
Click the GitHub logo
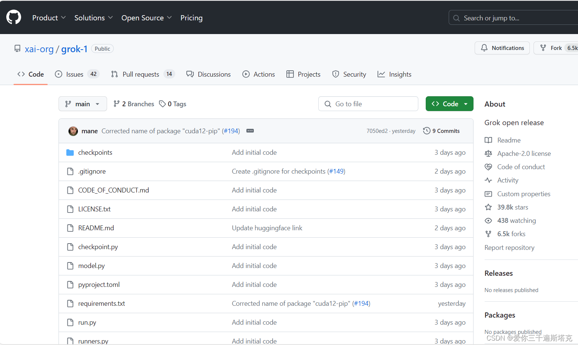point(14,17)
